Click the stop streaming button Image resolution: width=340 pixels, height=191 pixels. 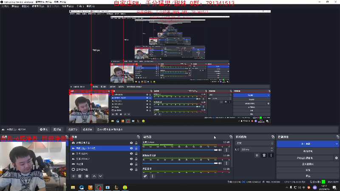pyautogui.click(x=306, y=144)
